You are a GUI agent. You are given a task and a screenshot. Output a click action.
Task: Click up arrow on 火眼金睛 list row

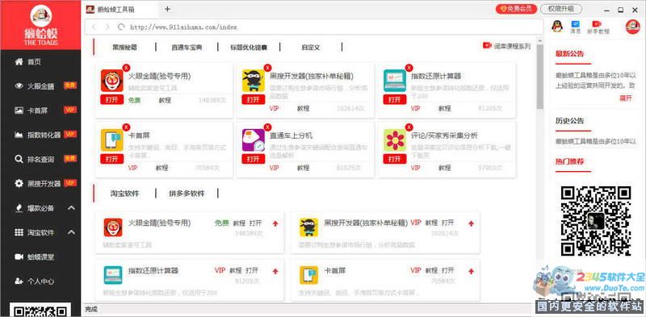click(x=275, y=223)
